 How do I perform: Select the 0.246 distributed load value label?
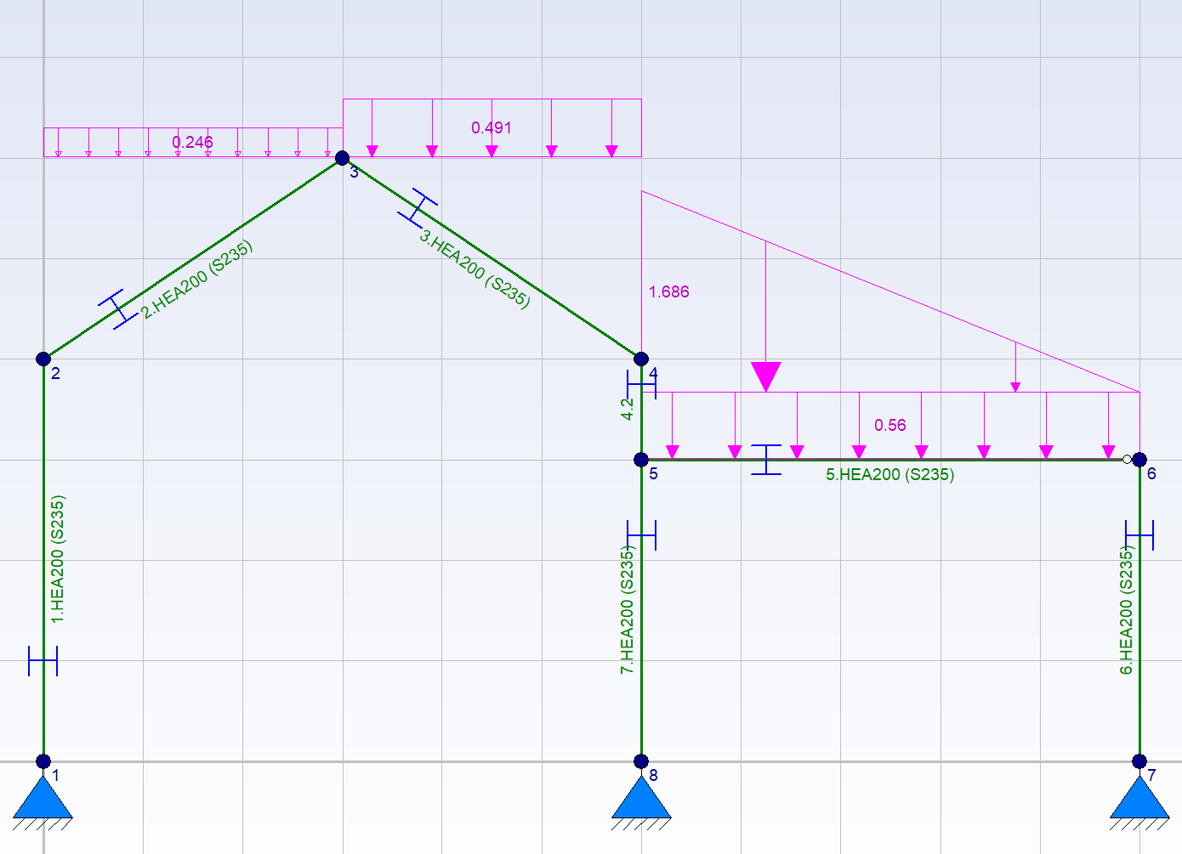click(192, 142)
